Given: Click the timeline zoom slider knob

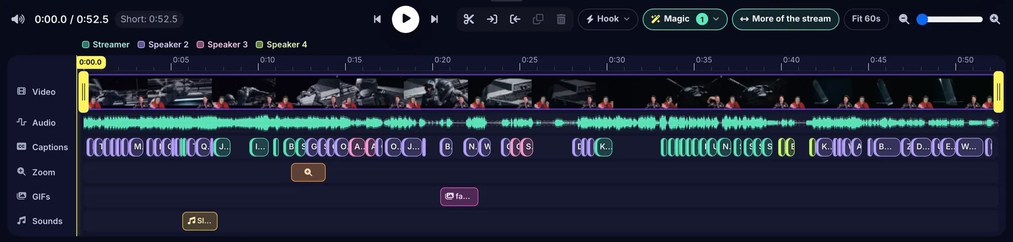Looking at the screenshot, I should click(x=922, y=19).
